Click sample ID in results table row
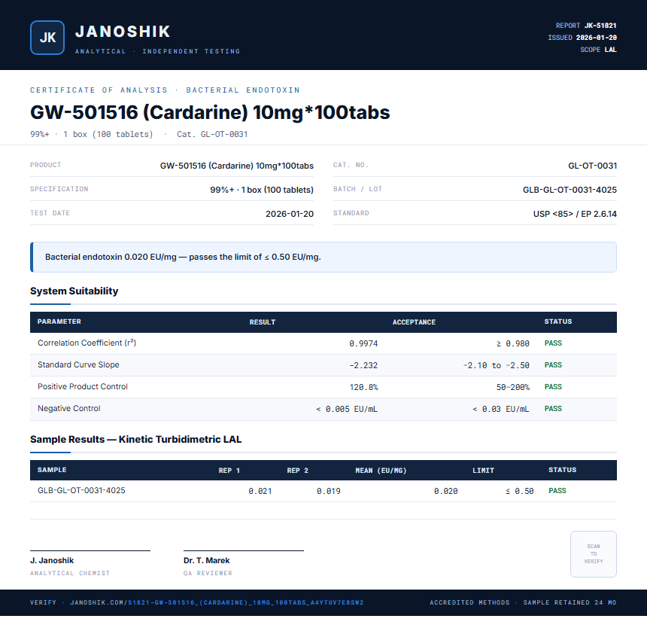The image size is (647, 637). [x=81, y=490]
